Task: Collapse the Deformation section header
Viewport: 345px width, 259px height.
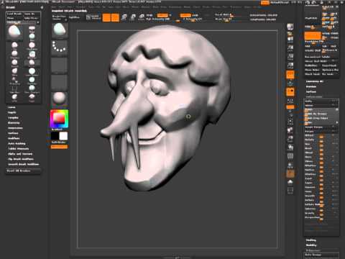Action: tap(314, 96)
